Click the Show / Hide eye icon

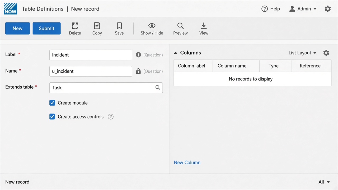tap(152, 26)
